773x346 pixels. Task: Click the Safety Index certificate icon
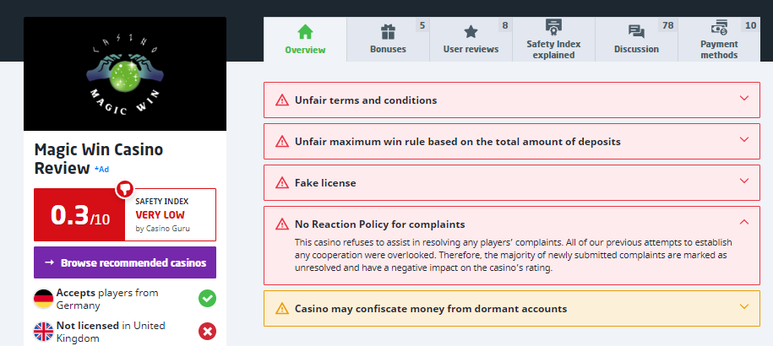(x=553, y=26)
